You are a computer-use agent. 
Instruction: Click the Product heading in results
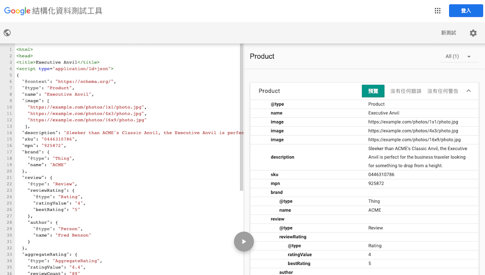coord(262,56)
